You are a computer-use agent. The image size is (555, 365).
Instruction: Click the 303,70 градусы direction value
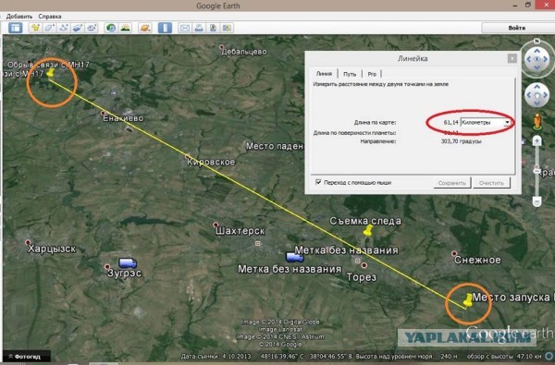click(x=461, y=141)
